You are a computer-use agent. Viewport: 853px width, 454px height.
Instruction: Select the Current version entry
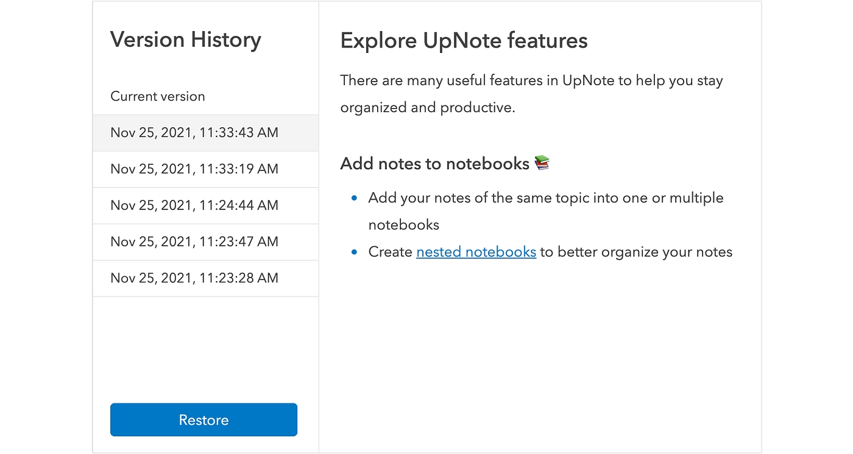click(205, 96)
